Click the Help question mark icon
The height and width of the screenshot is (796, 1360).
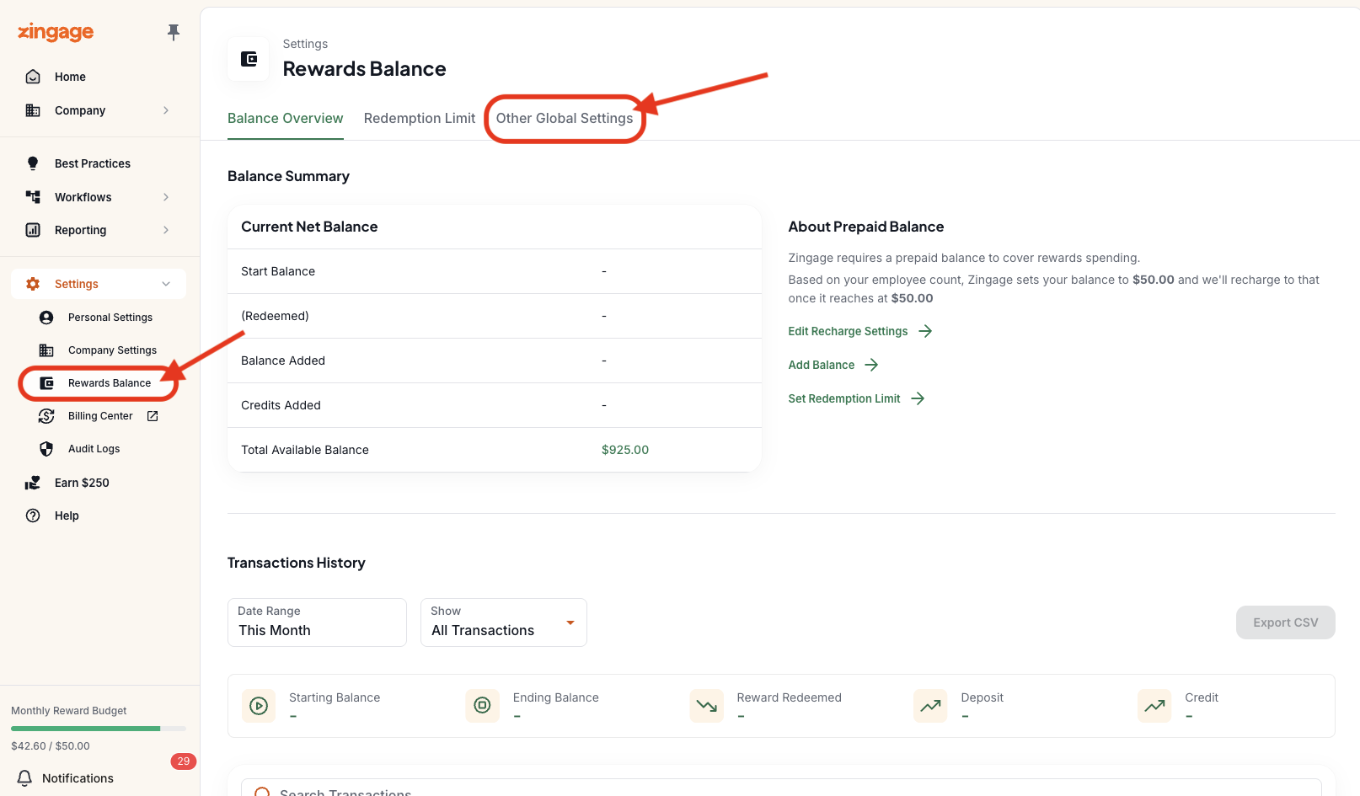pos(33,516)
